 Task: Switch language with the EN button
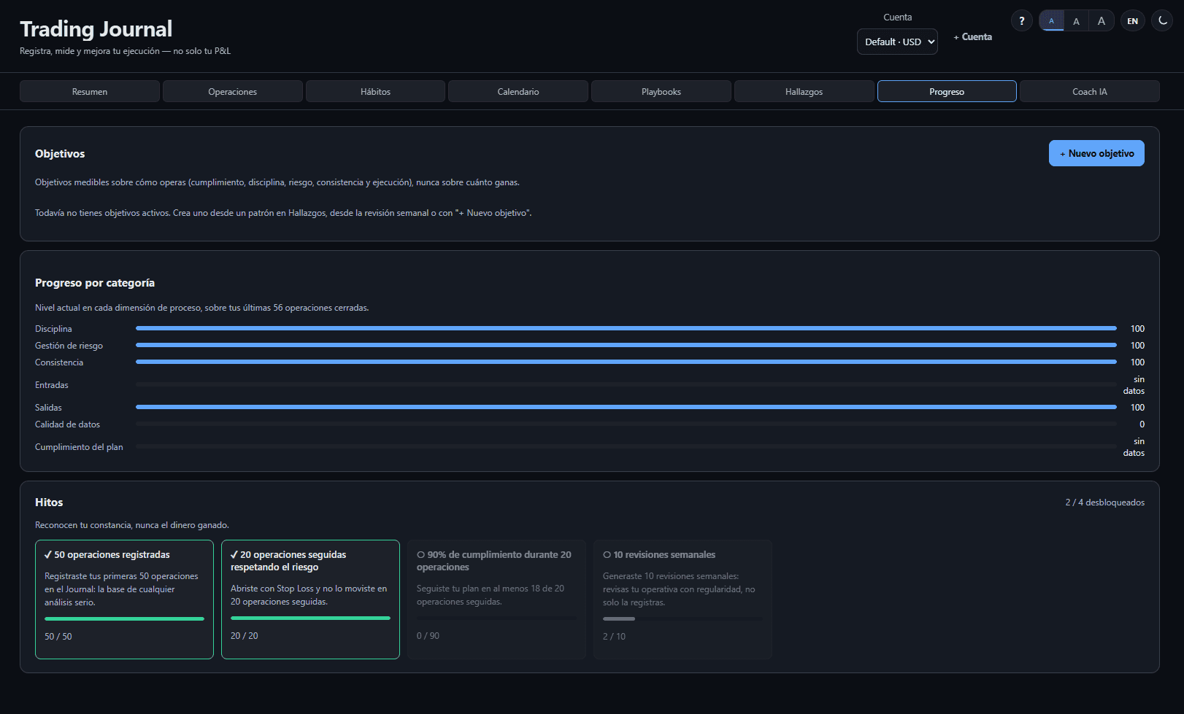(x=1132, y=21)
